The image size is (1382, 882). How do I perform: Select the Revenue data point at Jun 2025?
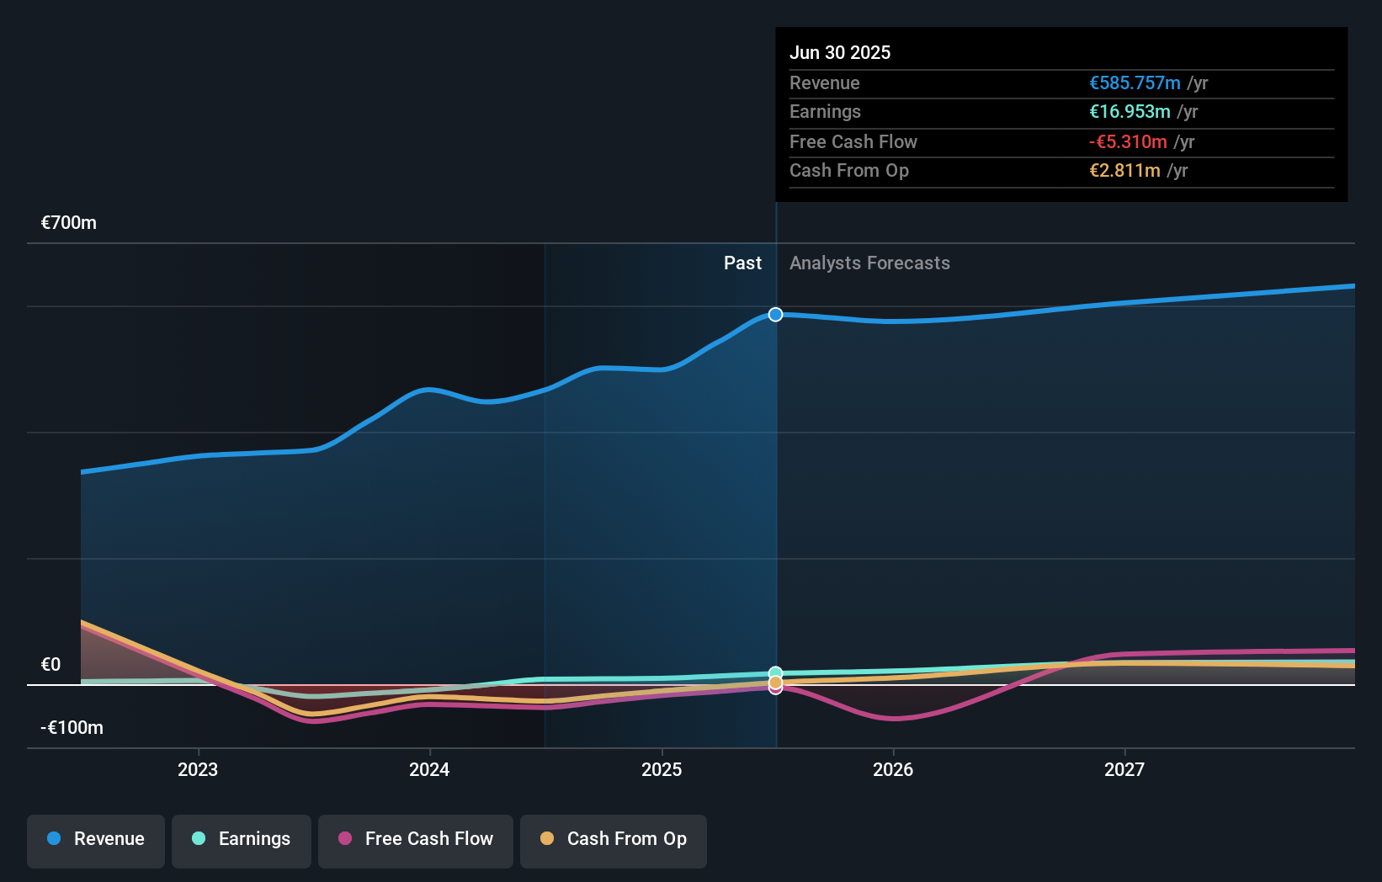pyautogui.click(x=776, y=314)
